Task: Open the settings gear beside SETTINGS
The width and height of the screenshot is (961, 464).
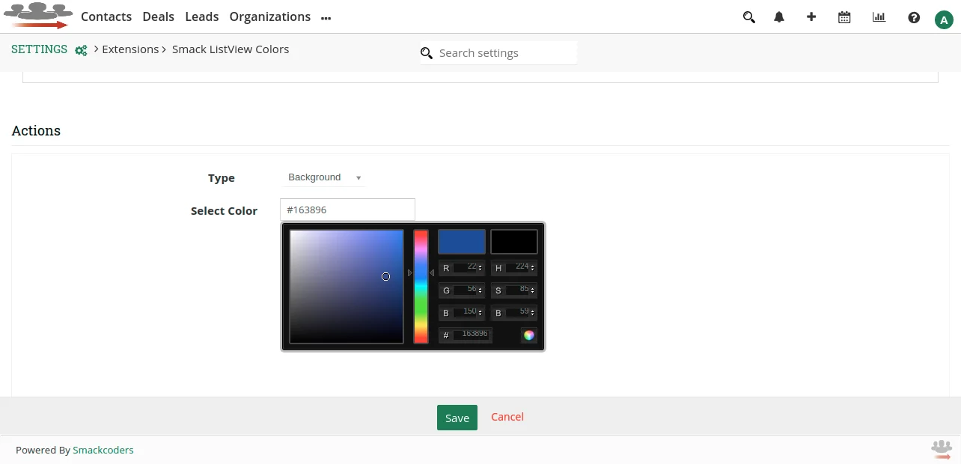Action: point(81,50)
